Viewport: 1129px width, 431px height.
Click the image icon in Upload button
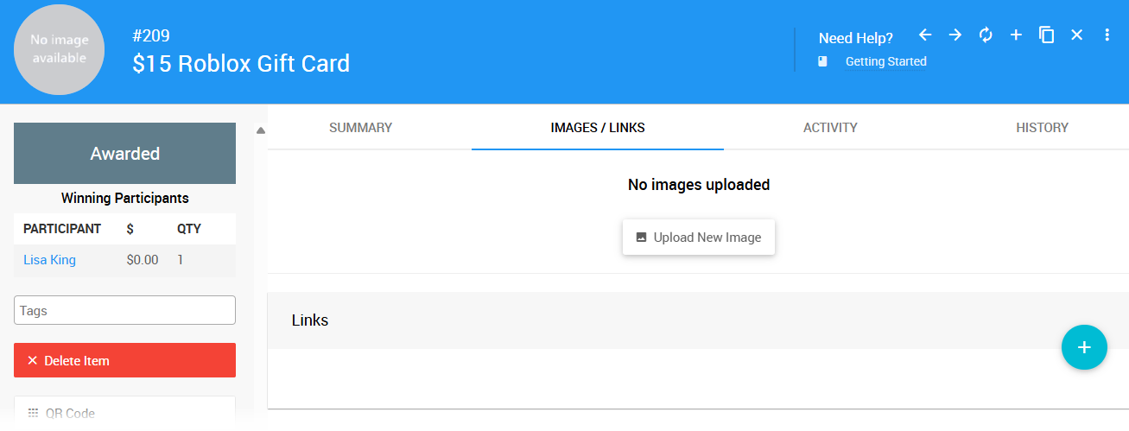[x=641, y=238]
